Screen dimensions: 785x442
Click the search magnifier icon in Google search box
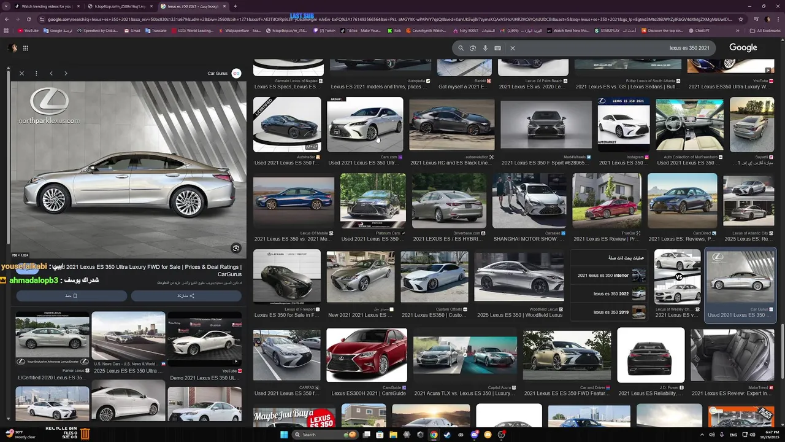click(x=461, y=48)
